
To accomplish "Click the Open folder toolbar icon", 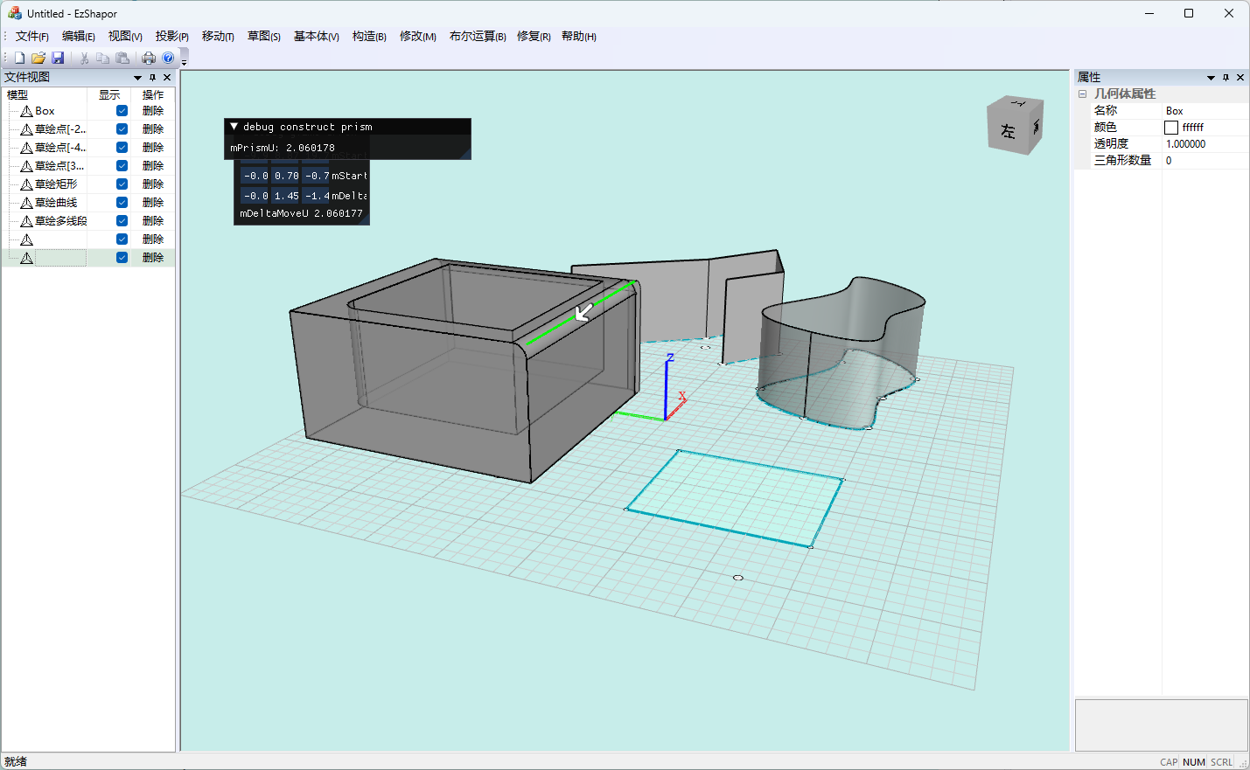I will point(38,58).
